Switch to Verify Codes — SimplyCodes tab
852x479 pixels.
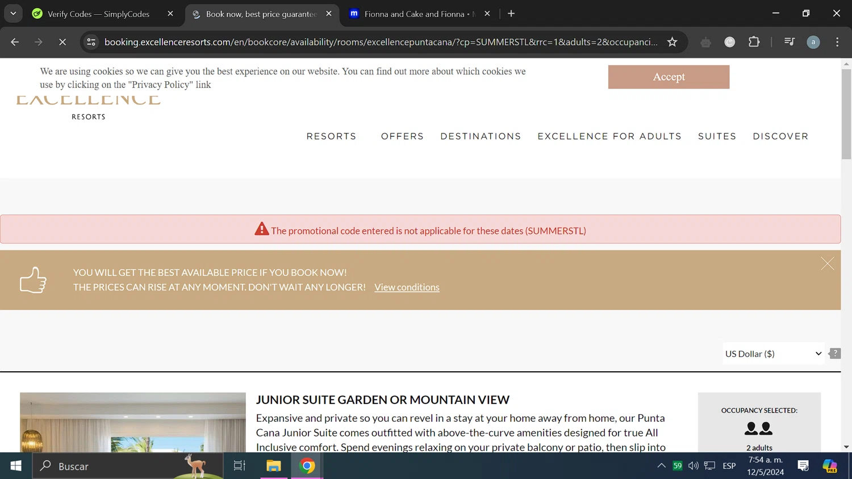pos(98,14)
